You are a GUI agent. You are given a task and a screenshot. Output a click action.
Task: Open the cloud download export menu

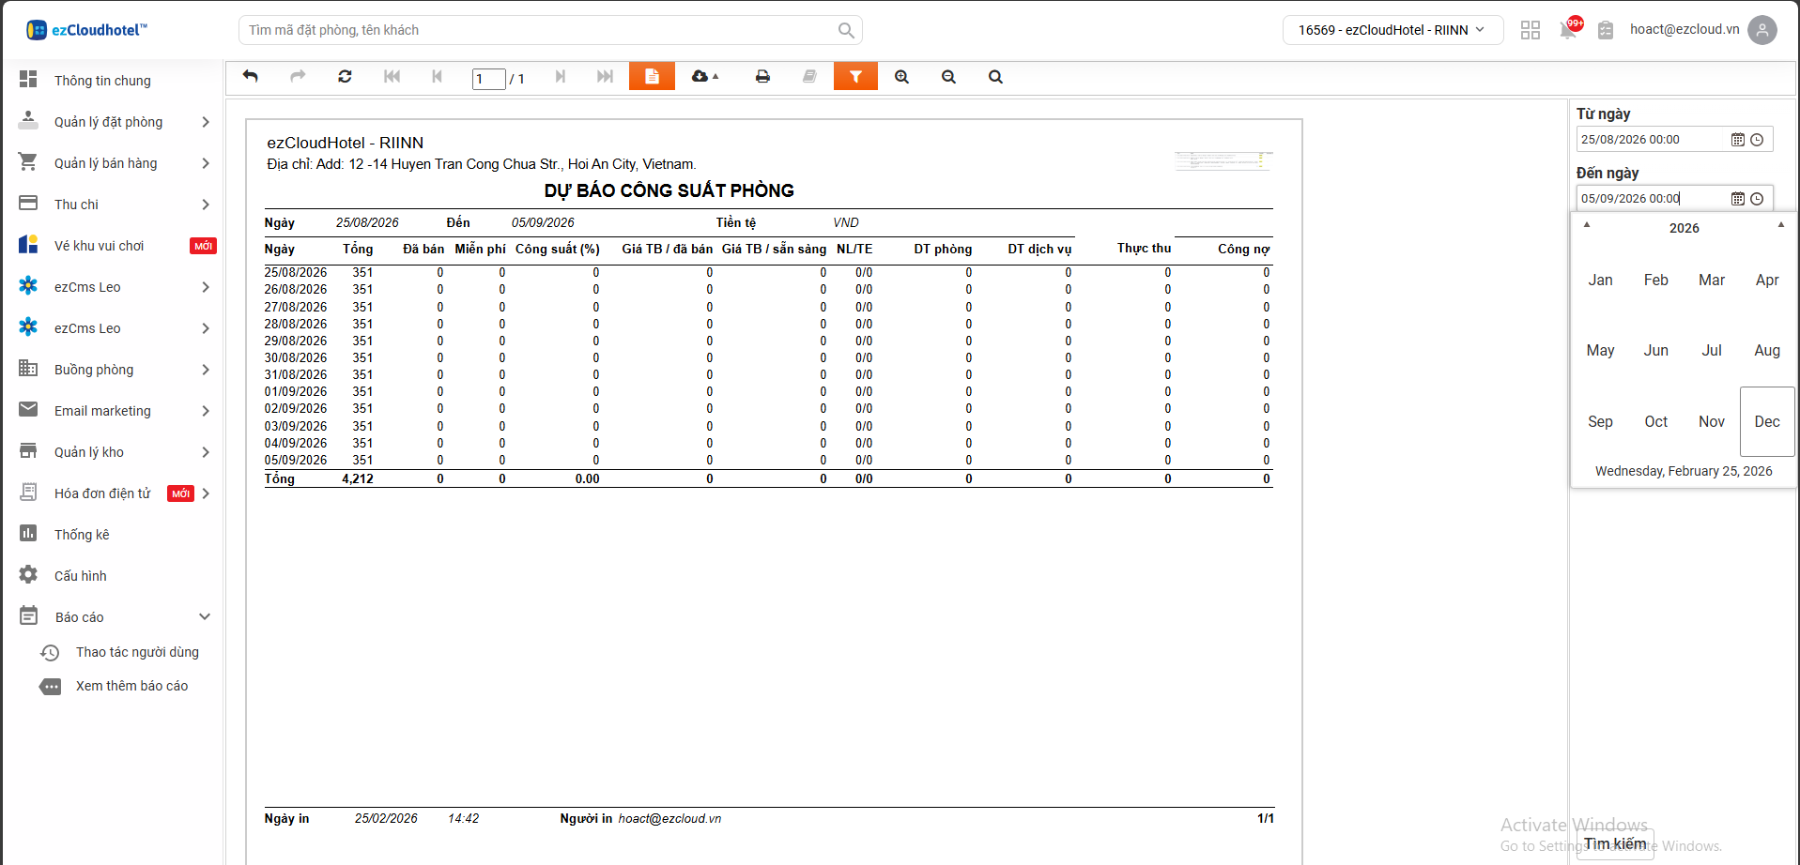pos(704,77)
